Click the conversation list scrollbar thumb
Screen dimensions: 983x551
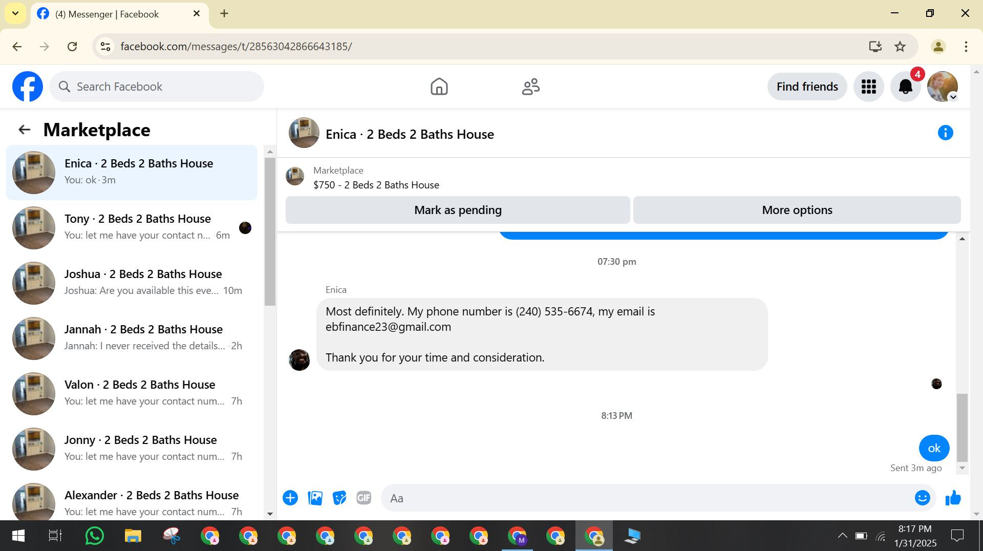pyautogui.click(x=270, y=231)
